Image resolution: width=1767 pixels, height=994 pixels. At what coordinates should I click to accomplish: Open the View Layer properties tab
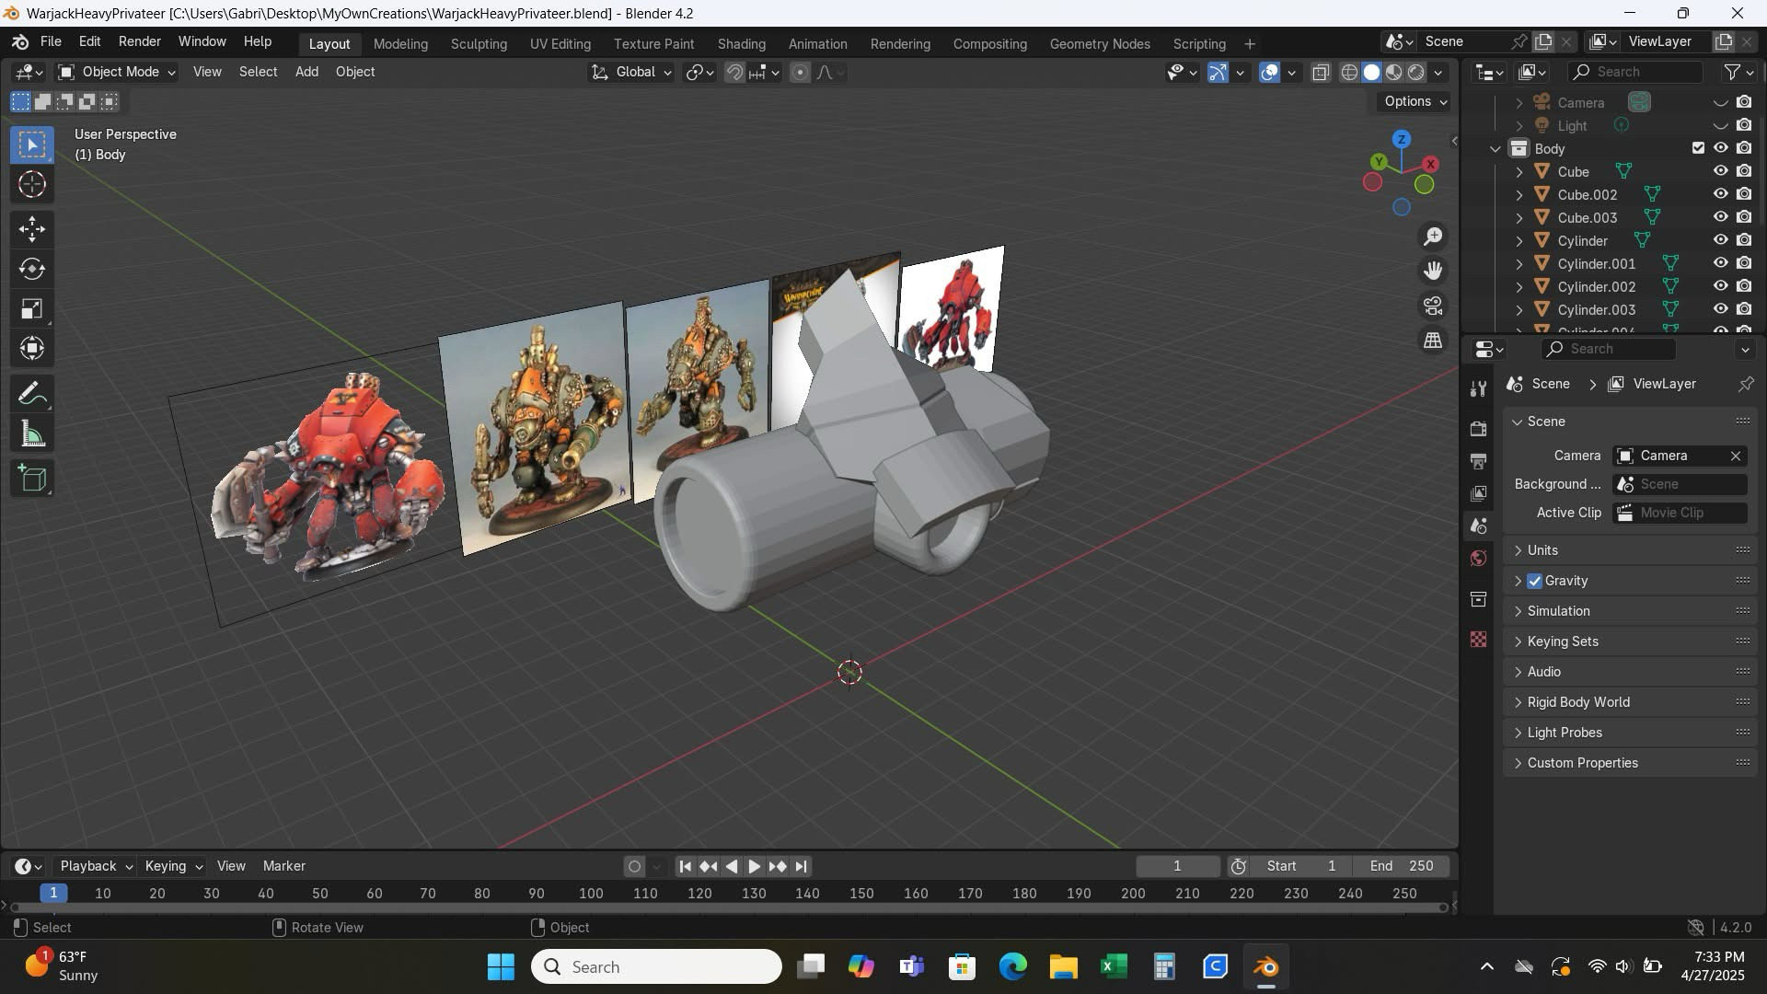[1478, 494]
